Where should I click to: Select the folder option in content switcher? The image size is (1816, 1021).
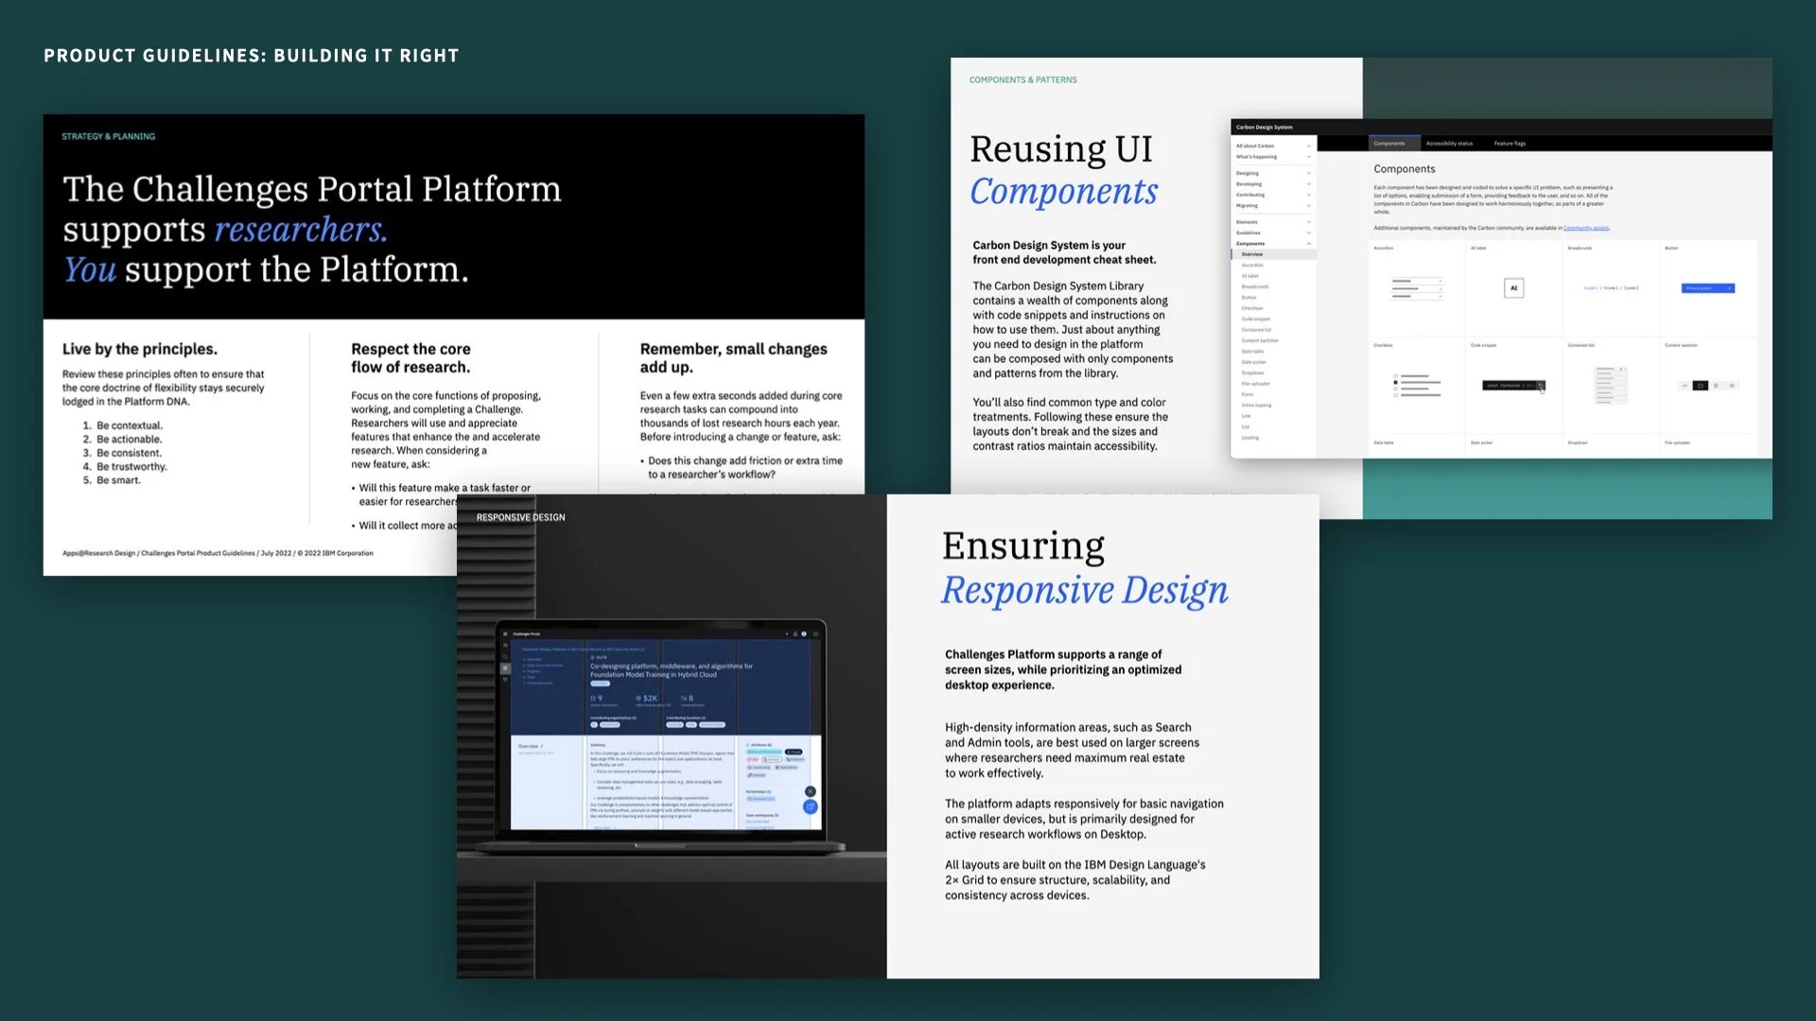pyautogui.click(x=1700, y=386)
